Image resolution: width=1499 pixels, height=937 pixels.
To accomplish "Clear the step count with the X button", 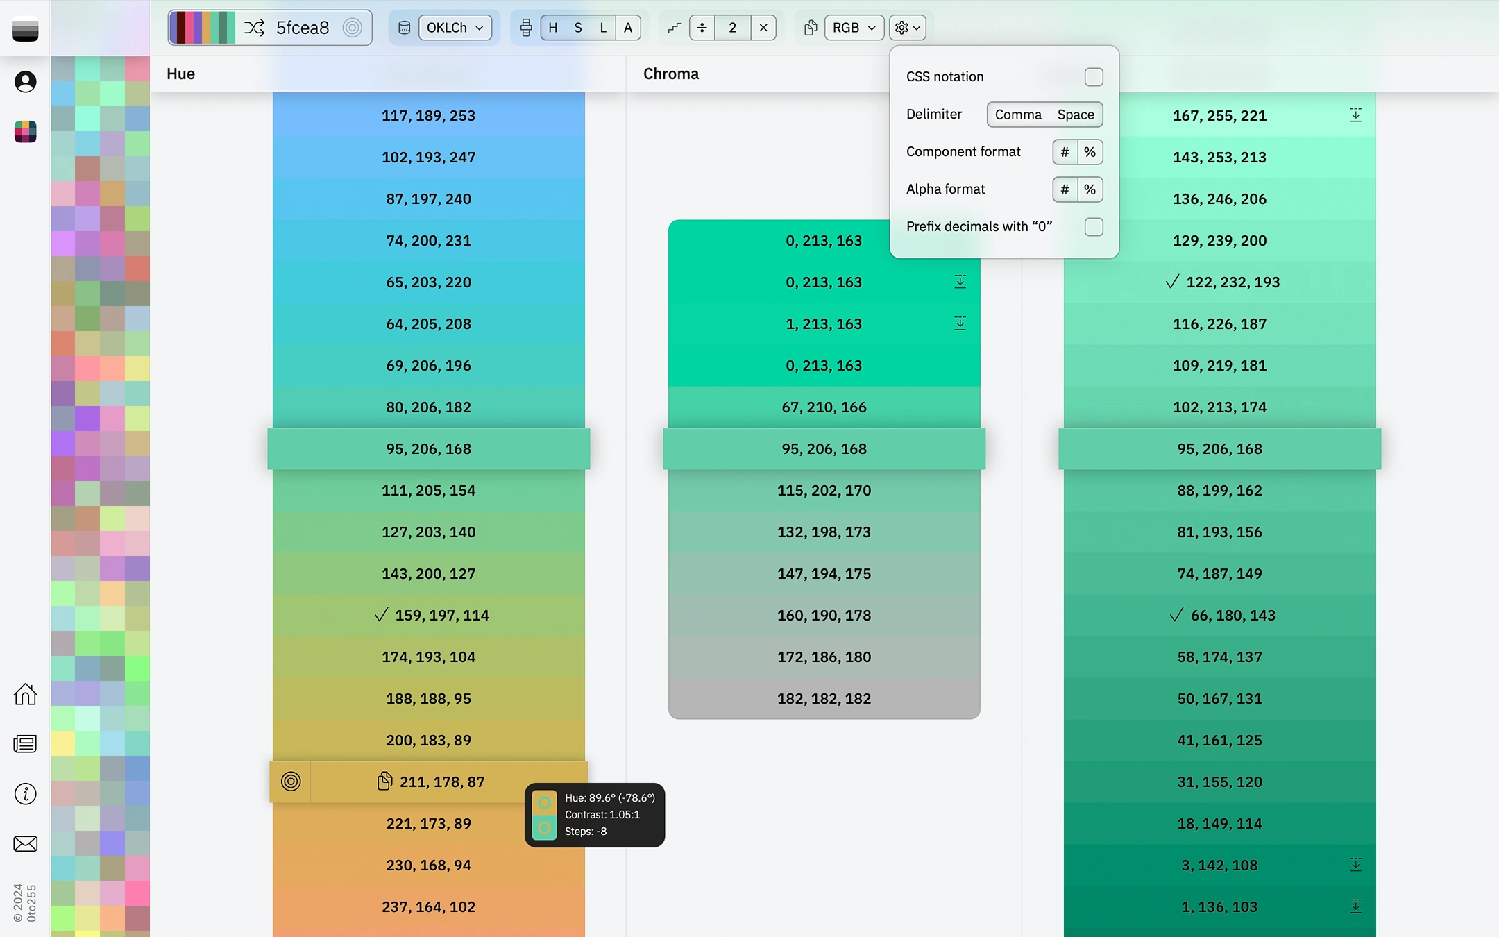I will 763,28.
